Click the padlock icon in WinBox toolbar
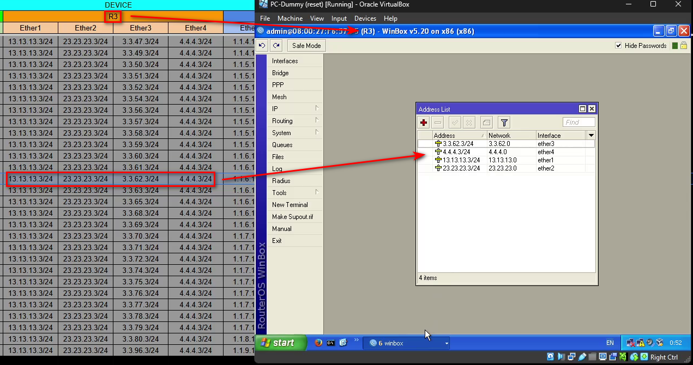The height and width of the screenshot is (365, 693). coord(683,46)
